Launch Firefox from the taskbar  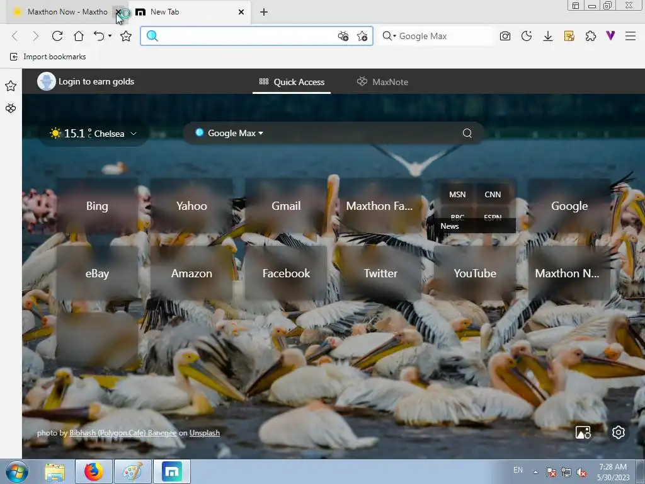point(94,471)
